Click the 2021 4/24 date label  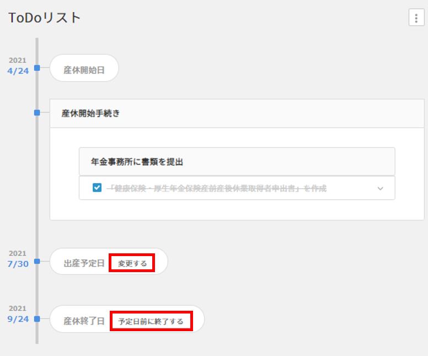pos(18,67)
